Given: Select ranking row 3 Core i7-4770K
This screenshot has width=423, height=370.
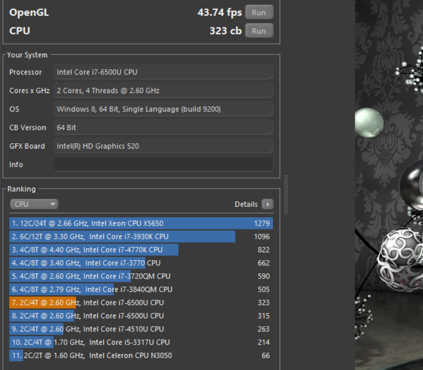Looking at the screenshot, I should 141,249.
